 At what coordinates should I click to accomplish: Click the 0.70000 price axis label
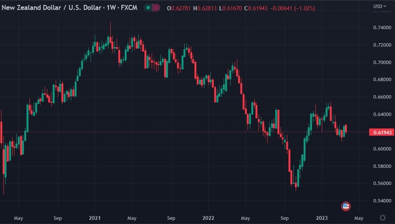(382, 62)
